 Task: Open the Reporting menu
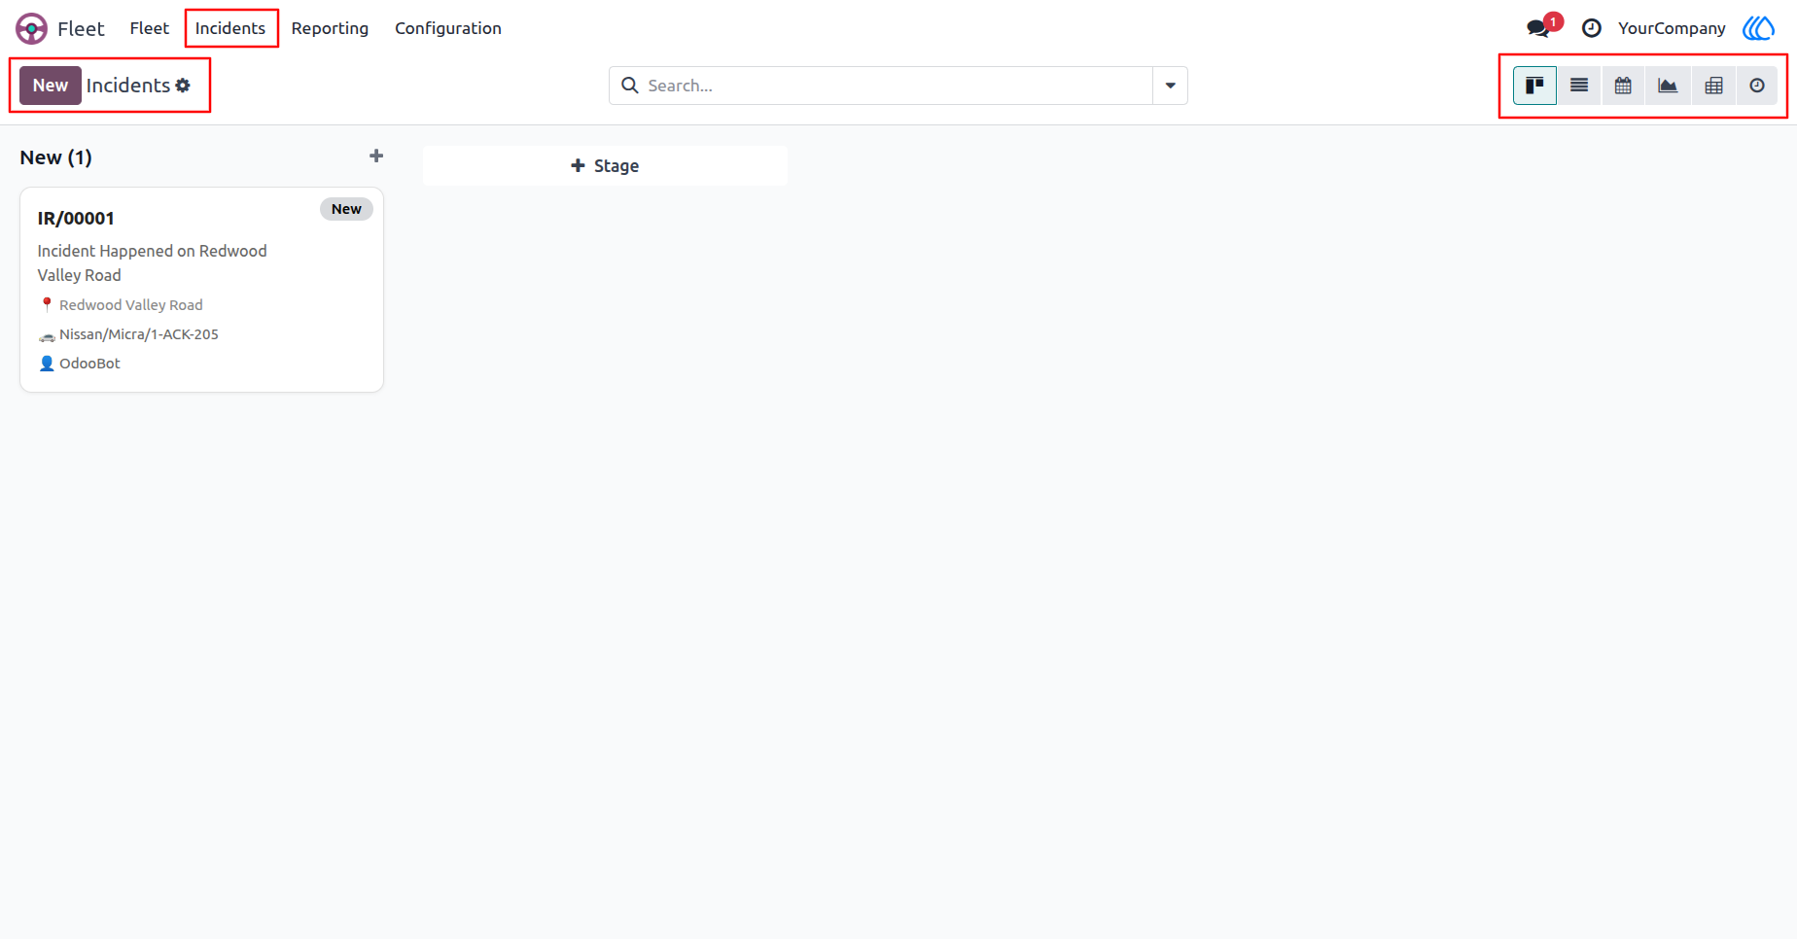[330, 28]
